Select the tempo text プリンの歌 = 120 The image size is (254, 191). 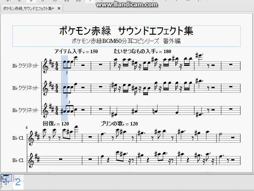[119, 124]
